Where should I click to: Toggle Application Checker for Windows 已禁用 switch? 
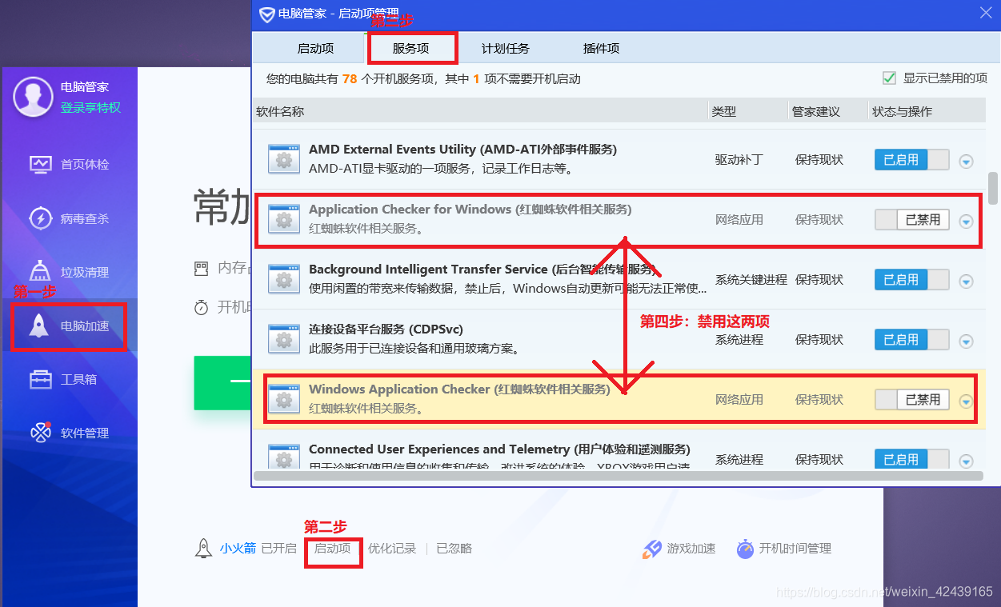click(x=911, y=219)
